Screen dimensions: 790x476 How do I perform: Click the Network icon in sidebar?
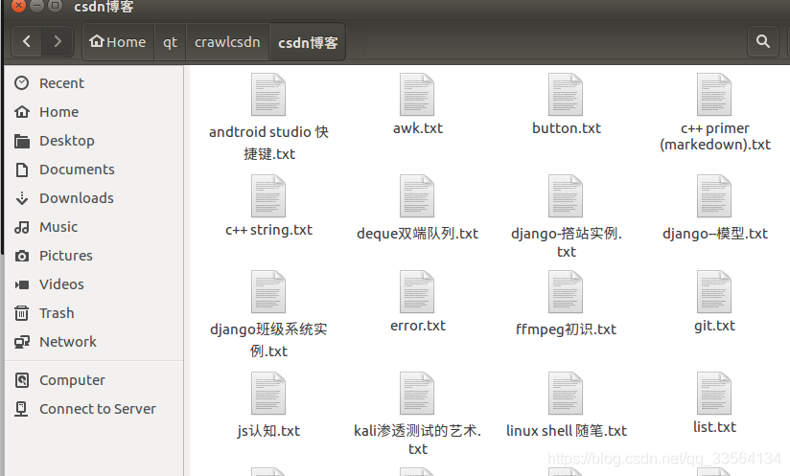tap(22, 342)
